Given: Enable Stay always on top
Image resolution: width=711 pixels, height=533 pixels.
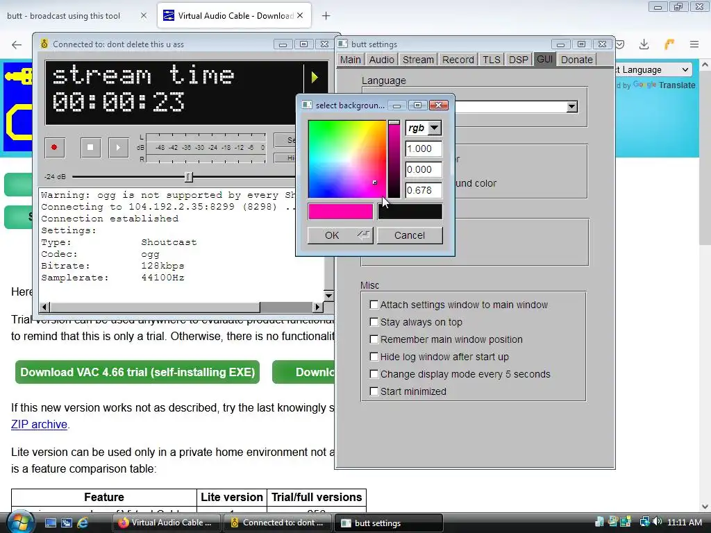Looking at the screenshot, I should pos(374,322).
